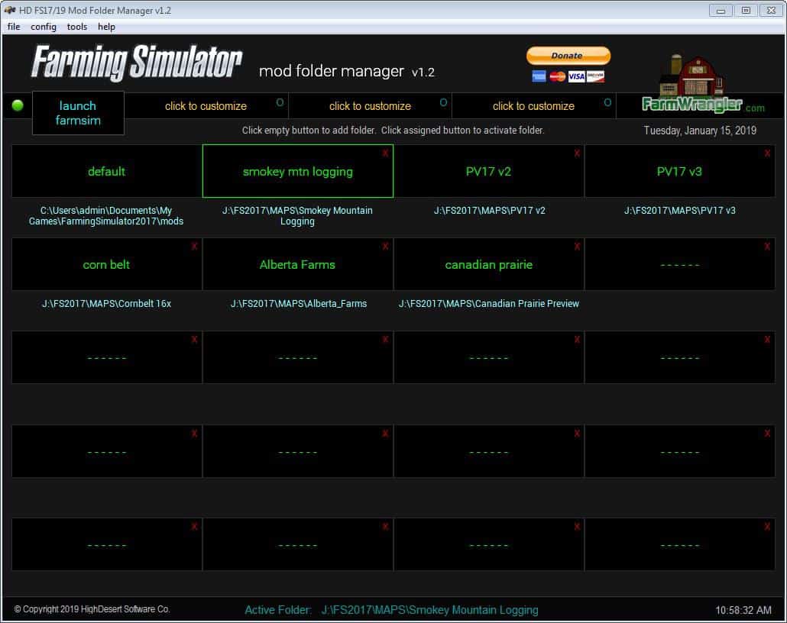Click the red X on PV17 v3 button
This screenshot has height=623, width=787.
(x=767, y=153)
